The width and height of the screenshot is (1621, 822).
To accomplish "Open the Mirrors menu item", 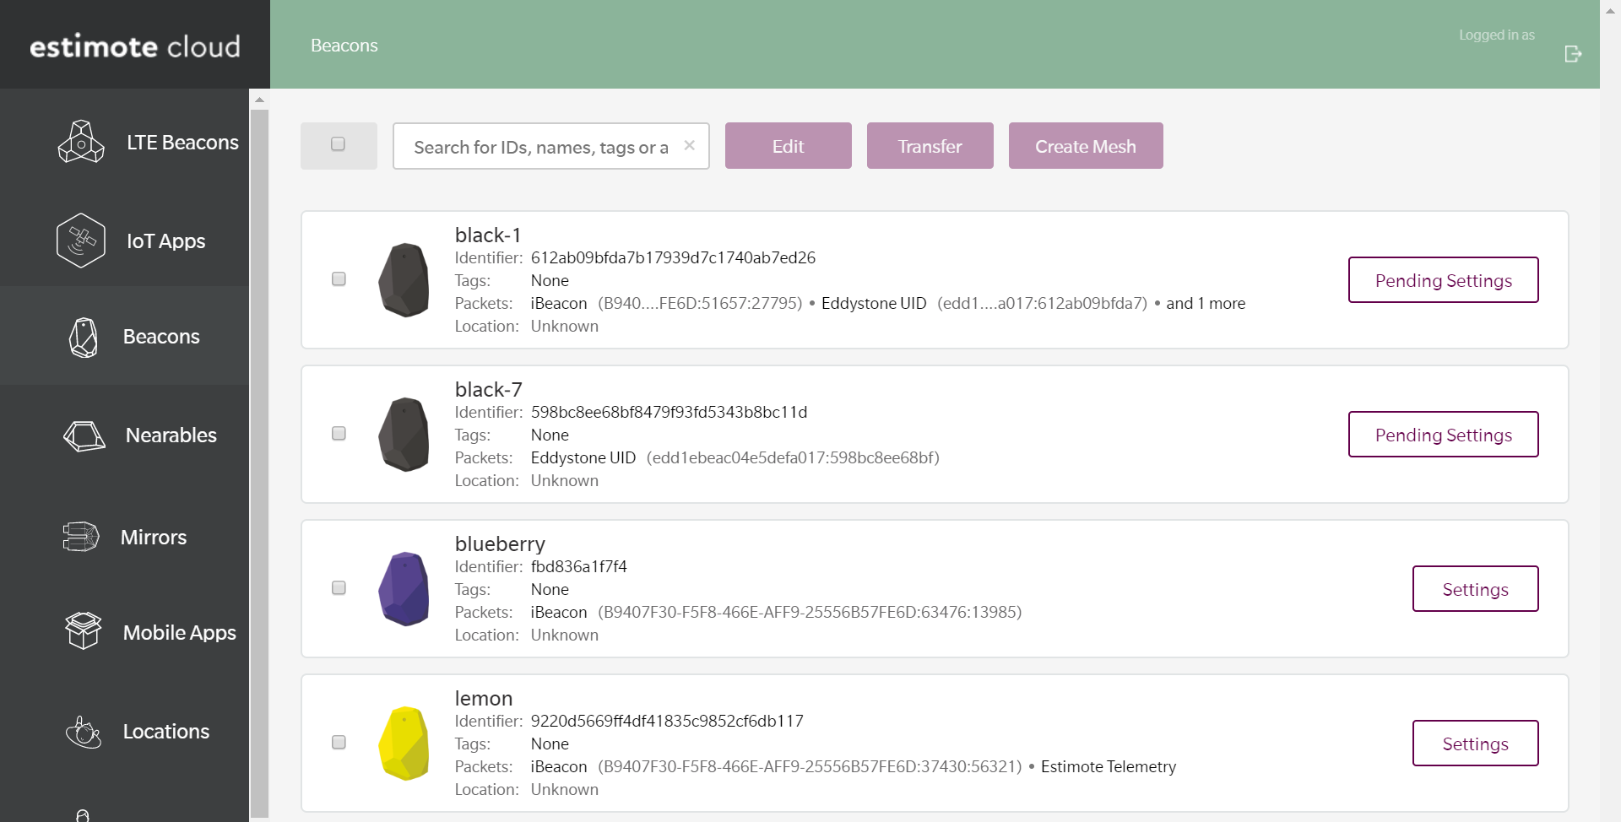I will 154,538.
